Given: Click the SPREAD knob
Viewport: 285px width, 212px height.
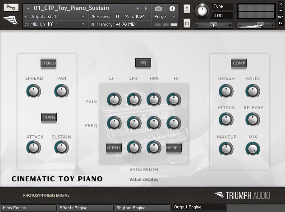Looking at the screenshot, I should [x=34, y=91].
